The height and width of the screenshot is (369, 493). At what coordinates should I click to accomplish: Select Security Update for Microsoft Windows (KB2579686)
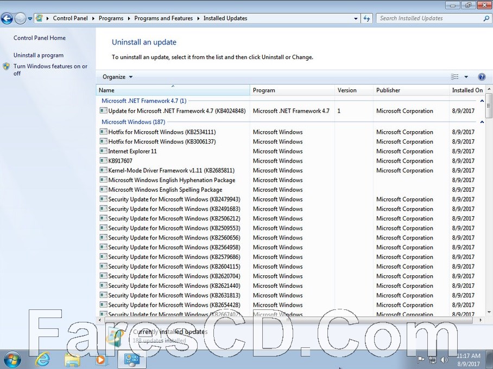point(174,257)
